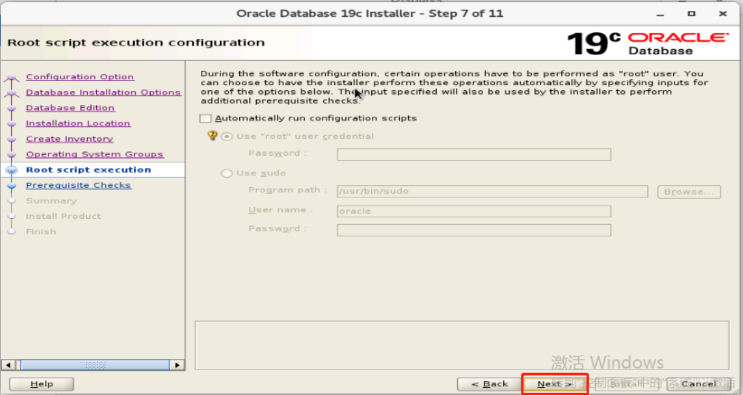The height and width of the screenshot is (395, 743).
Task: Open the Operating System Groups step
Action: click(94, 154)
